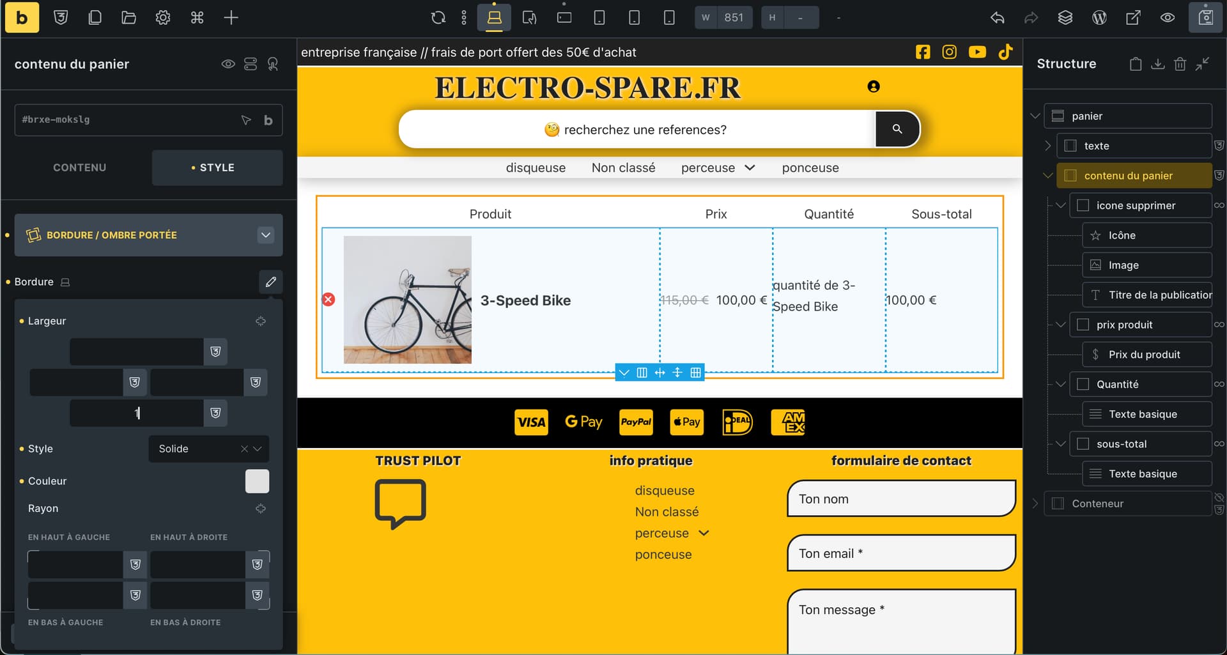Open the settings gear in the top toolbar

coord(163,18)
